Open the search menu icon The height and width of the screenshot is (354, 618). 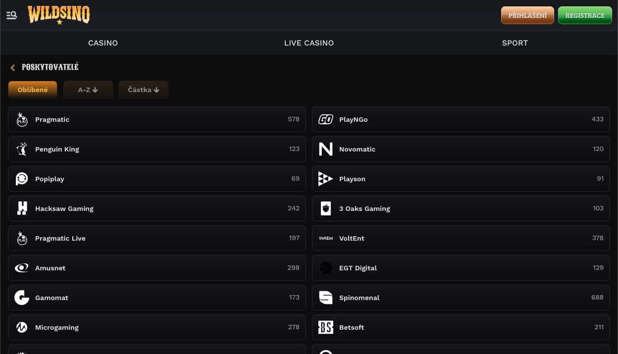pyautogui.click(x=12, y=15)
